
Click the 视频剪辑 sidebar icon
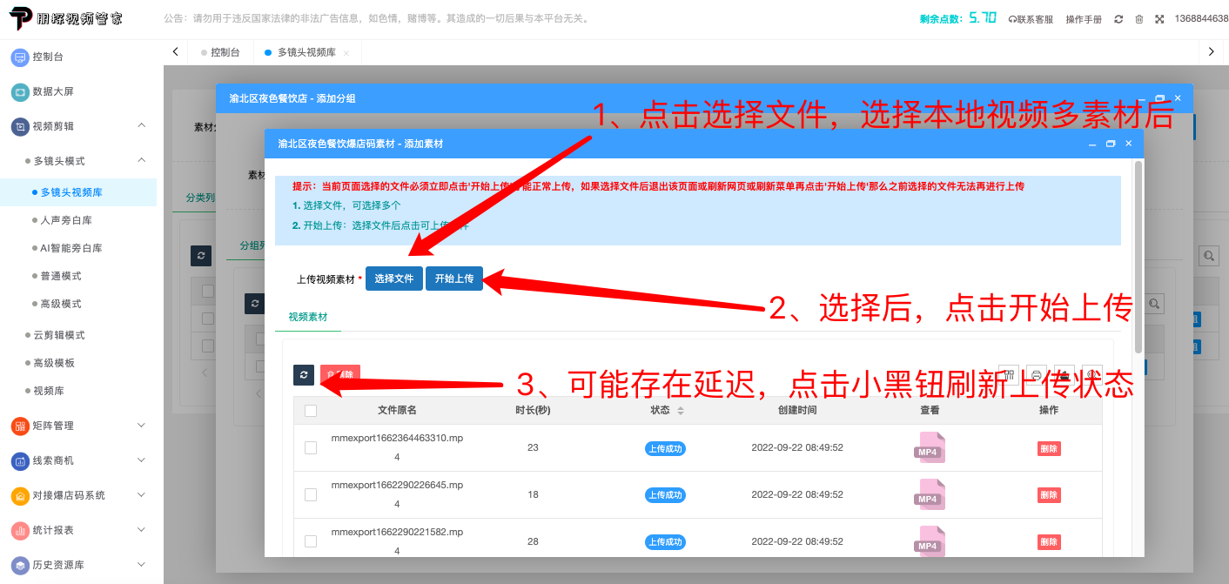pyautogui.click(x=19, y=126)
